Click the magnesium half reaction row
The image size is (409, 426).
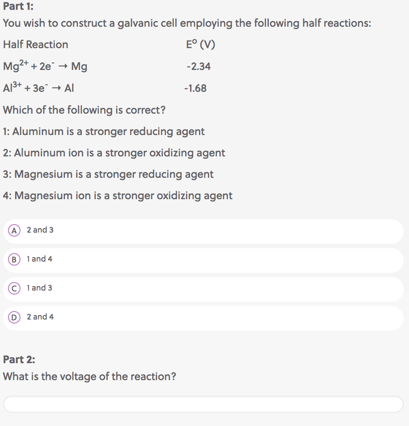pos(45,66)
